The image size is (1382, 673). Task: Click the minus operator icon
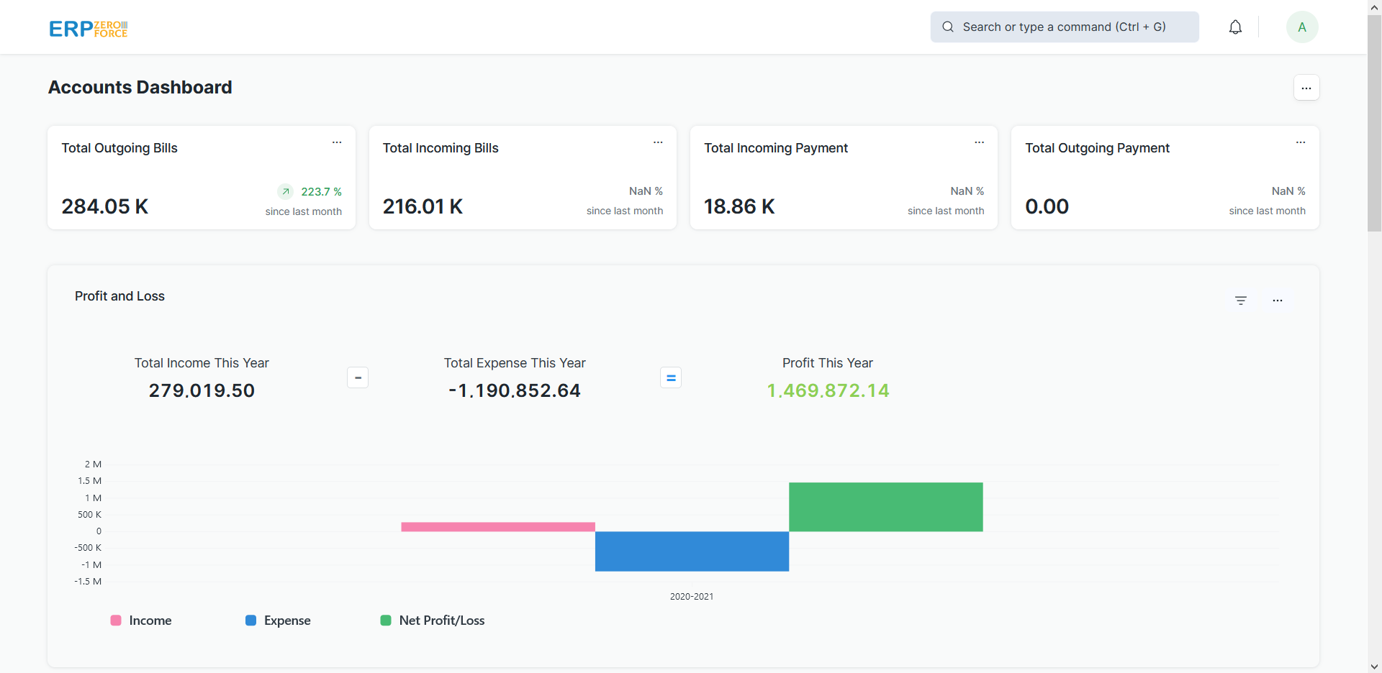click(x=358, y=377)
